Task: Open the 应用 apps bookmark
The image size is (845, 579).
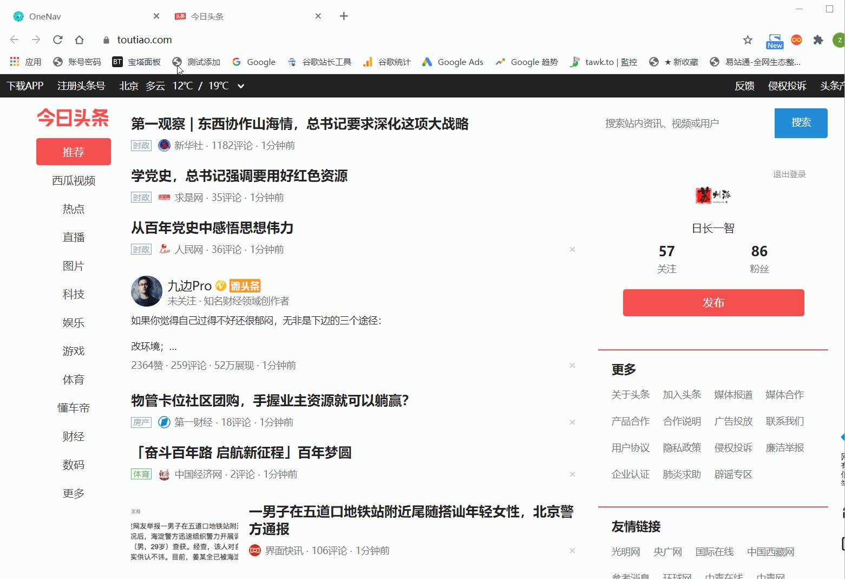Action: coord(26,62)
